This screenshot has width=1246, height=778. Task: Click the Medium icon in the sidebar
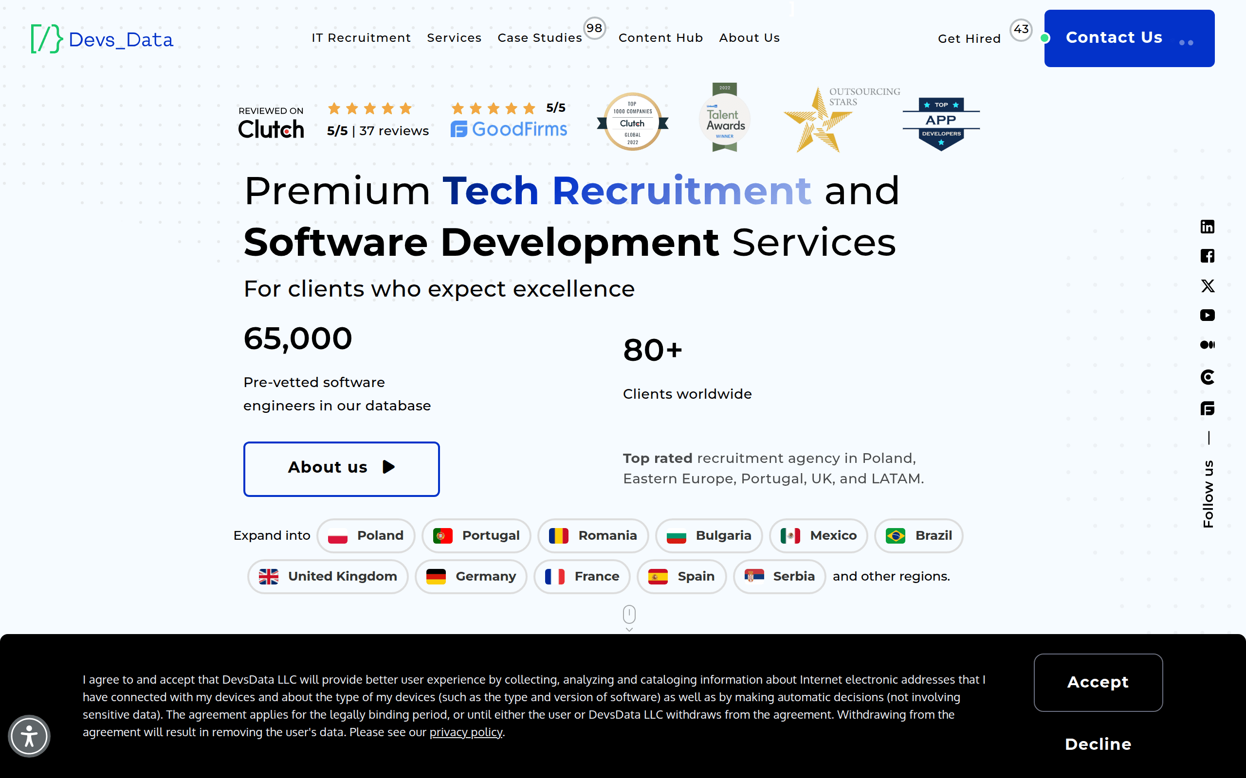[1208, 345]
